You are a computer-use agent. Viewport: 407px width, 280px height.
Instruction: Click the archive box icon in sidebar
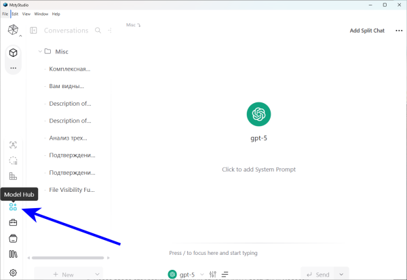[x=13, y=239]
